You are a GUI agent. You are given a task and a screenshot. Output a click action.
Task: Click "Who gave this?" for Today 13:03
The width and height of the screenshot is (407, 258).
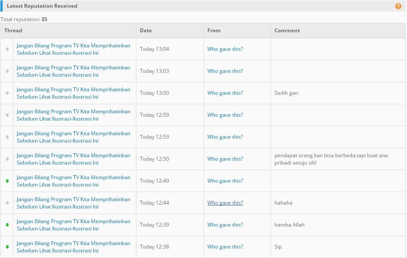(225, 71)
